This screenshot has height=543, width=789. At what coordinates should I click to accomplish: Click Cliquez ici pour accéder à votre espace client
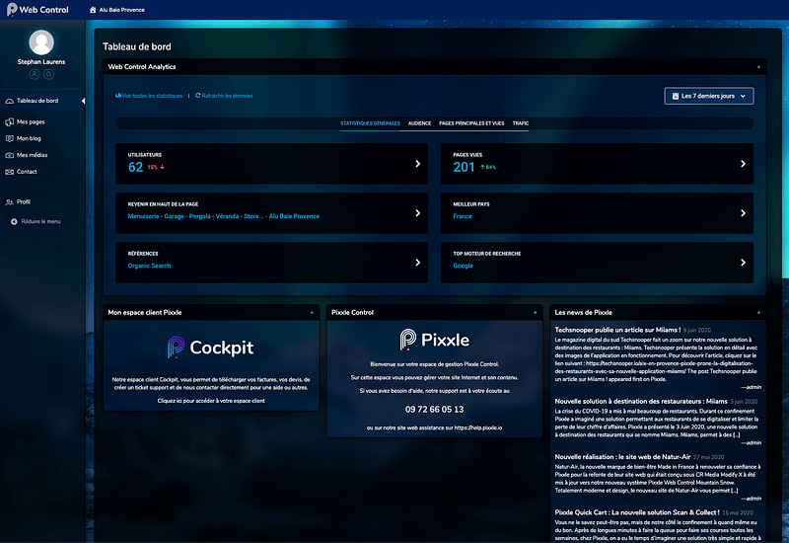pos(211,401)
